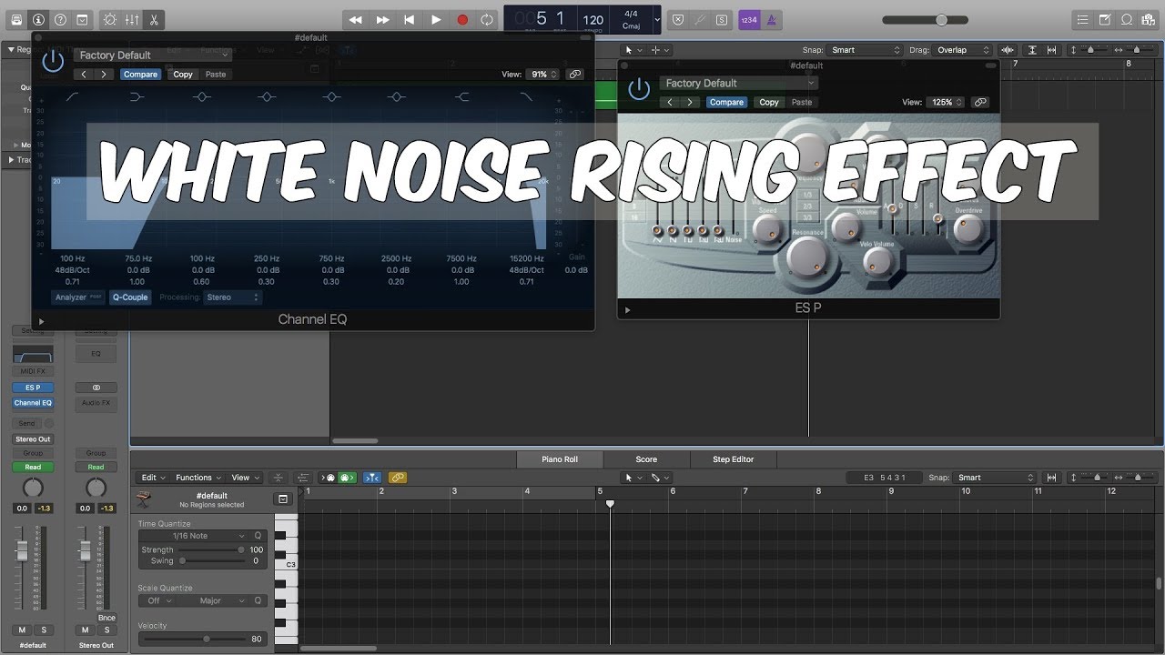Open the Loop Browser icon

pos(1126,19)
